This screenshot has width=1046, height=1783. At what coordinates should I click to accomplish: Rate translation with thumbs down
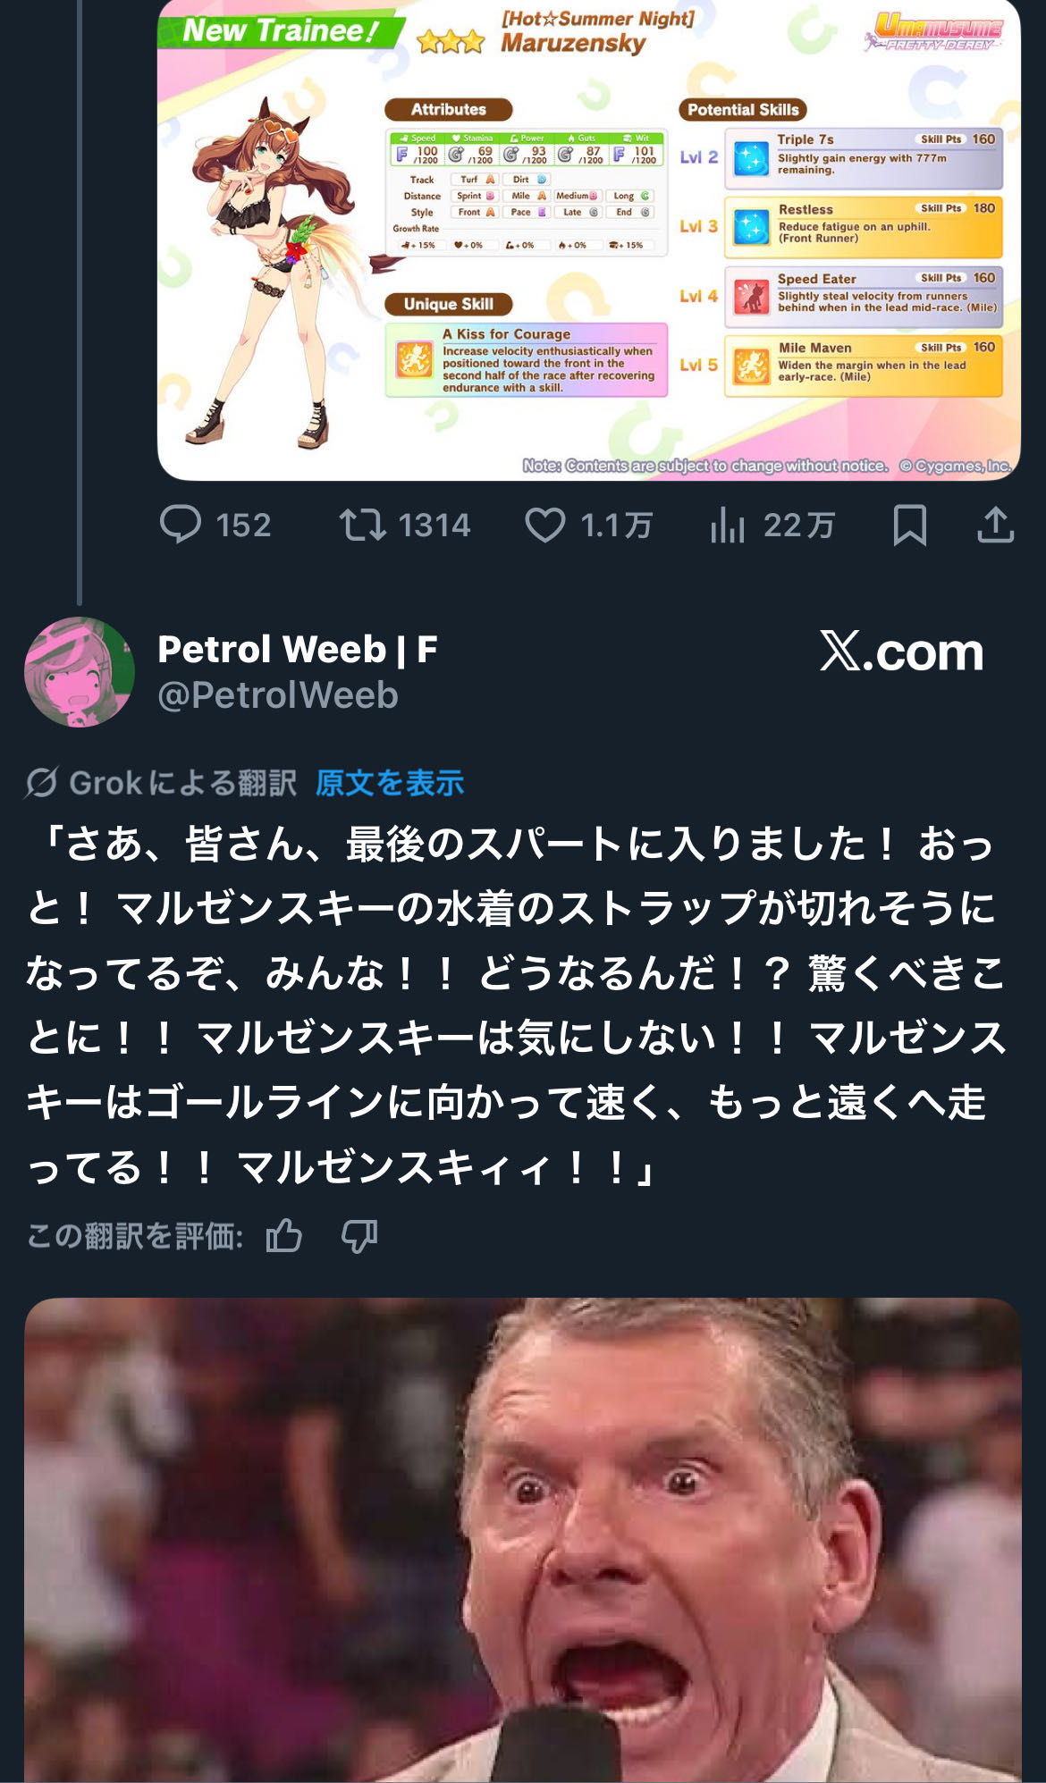(359, 1236)
